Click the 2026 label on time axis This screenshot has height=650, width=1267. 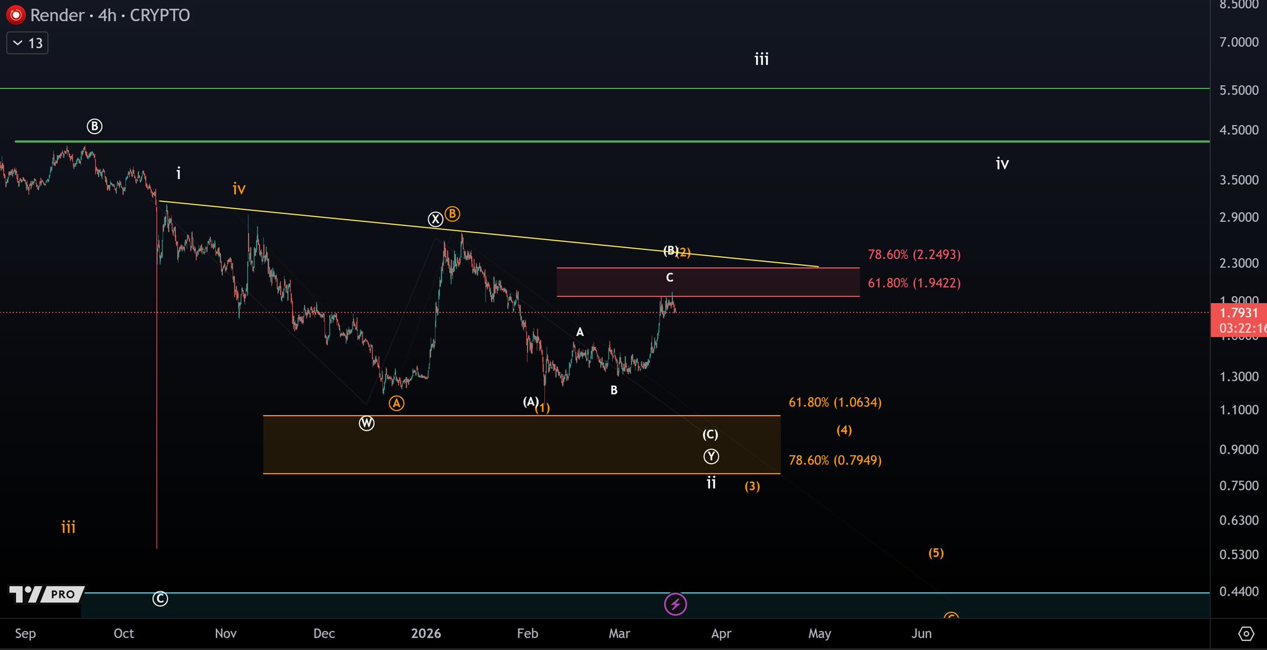point(426,634)
